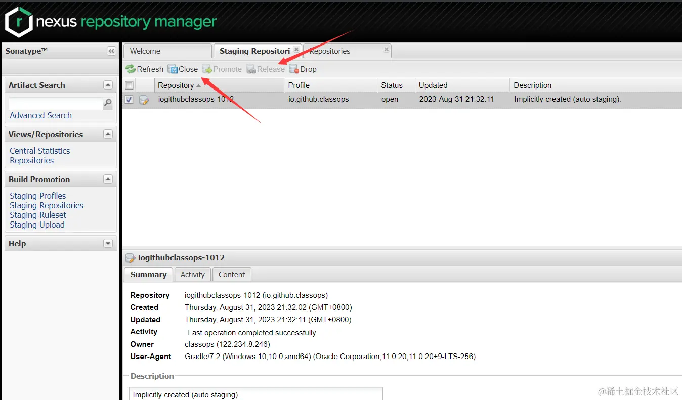Click the artifact search magnifier icon

point(108,103)
